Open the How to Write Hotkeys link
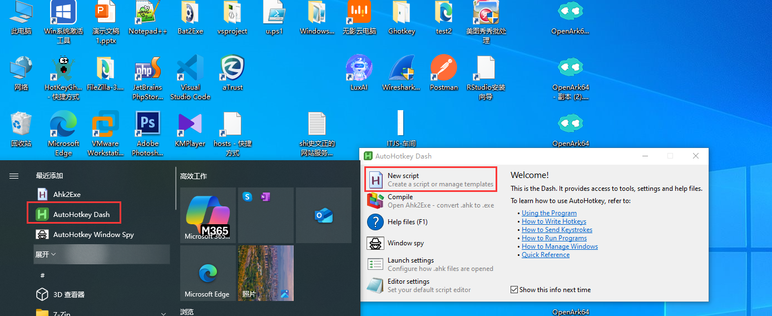This screenshot has width=772, height=316. (x=554, y=221)
